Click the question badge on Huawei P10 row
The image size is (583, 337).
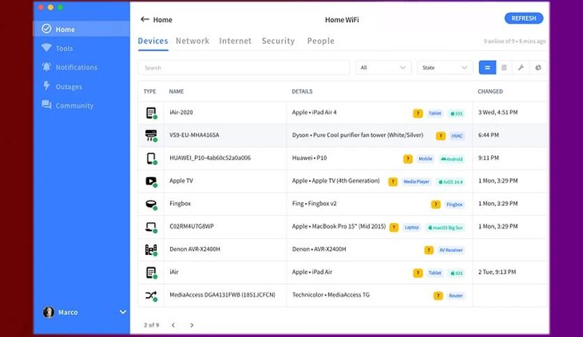(x=408, y=159)
